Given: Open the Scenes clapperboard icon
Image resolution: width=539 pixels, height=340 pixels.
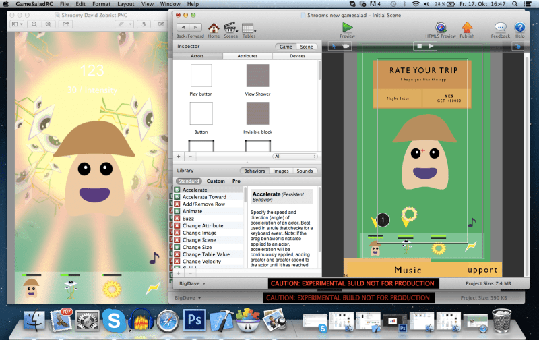Looking at the screenshot, I should click(x=230, y=28).
